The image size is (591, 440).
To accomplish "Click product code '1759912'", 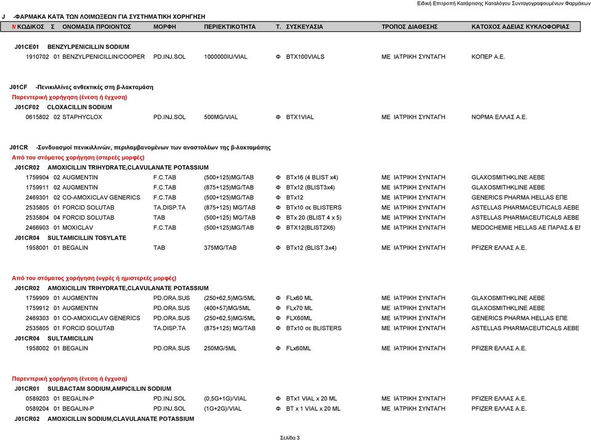I will coord(38,308).
